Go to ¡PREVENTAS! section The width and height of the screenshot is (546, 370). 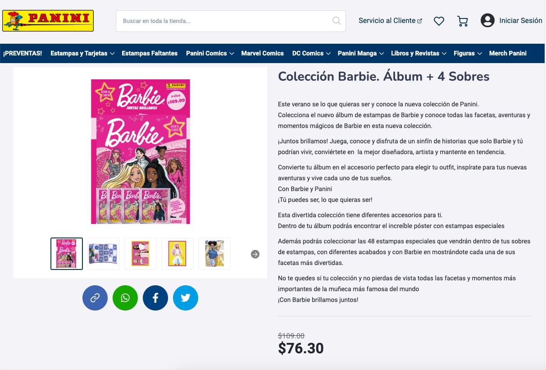(x=23, y=53)
